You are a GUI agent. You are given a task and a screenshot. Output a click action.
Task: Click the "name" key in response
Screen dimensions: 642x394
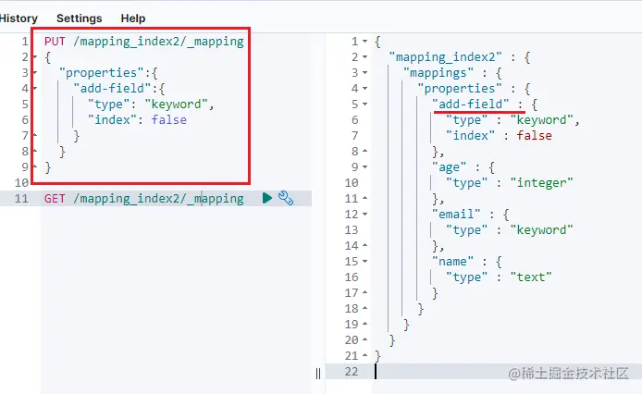pyautogui.click(x=452, y=262)
